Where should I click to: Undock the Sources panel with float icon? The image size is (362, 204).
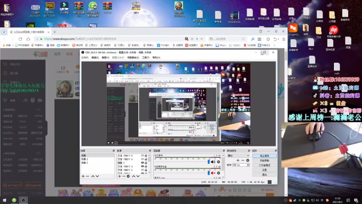[150, 151]
